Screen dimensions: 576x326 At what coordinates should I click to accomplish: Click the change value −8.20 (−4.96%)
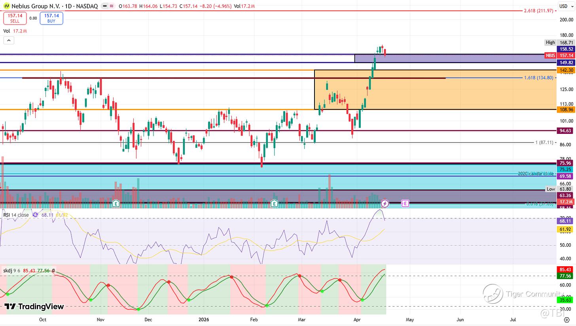tap(216, 6)
